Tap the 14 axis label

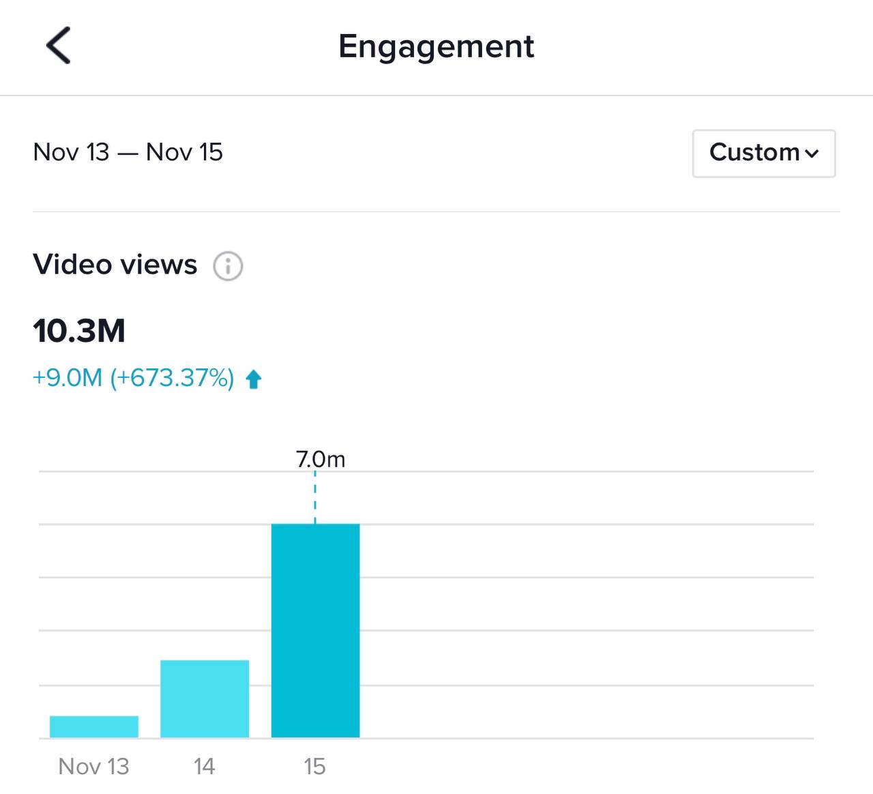[x=205, y=766]
